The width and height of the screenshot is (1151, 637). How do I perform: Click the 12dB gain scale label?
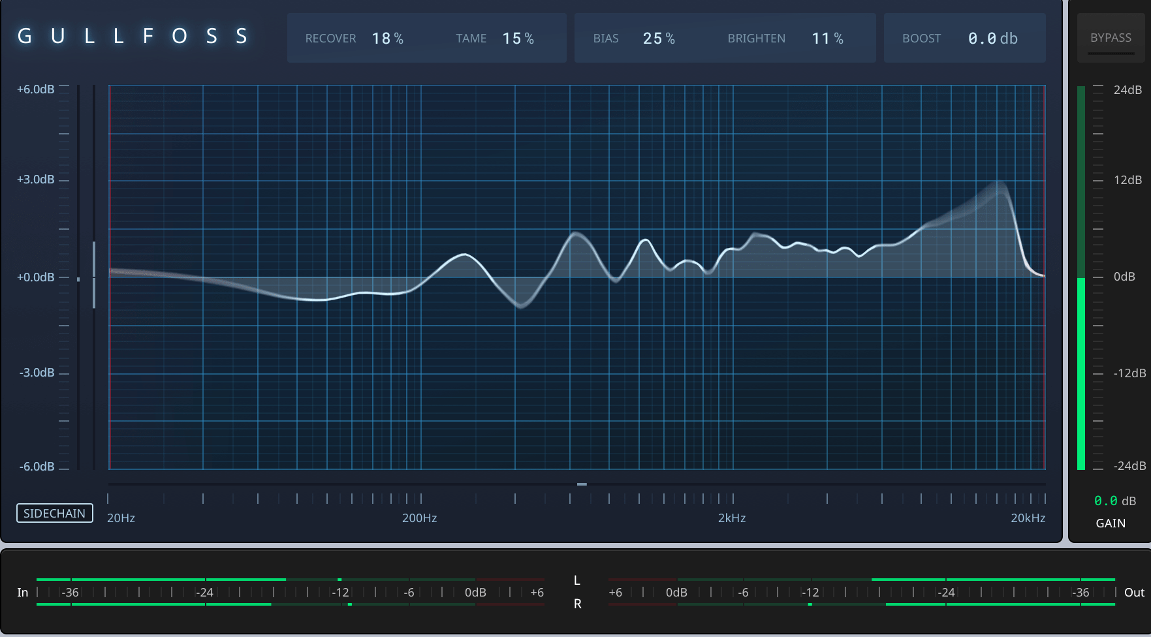click(x=1128, y=180)
